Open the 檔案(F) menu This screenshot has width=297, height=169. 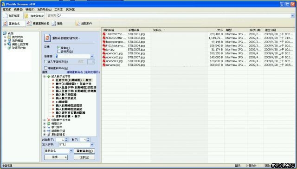[x=7, y=9]
